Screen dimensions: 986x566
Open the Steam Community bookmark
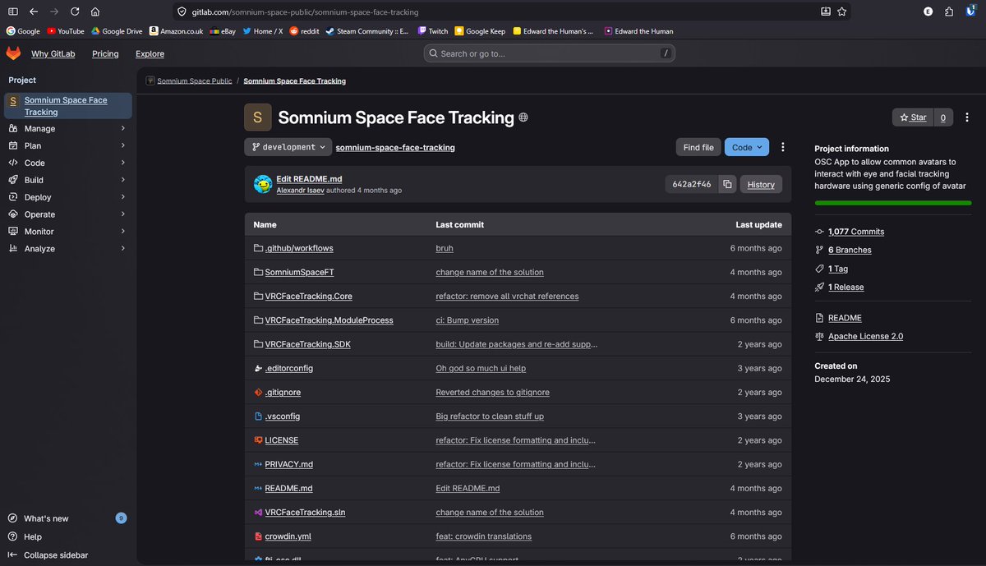click(367, 31)
